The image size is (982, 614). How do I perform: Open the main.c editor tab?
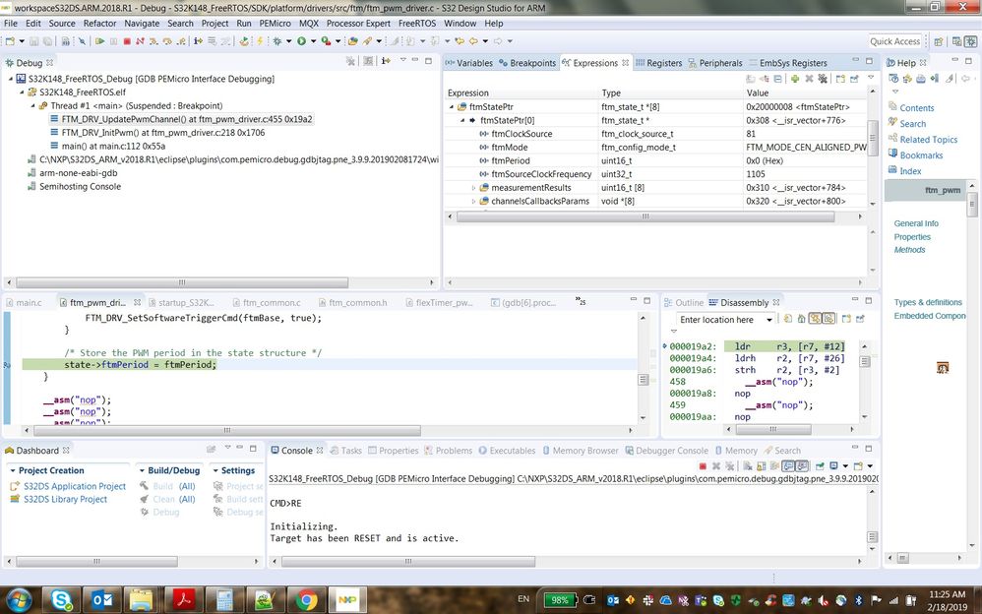tap(24, 303)
